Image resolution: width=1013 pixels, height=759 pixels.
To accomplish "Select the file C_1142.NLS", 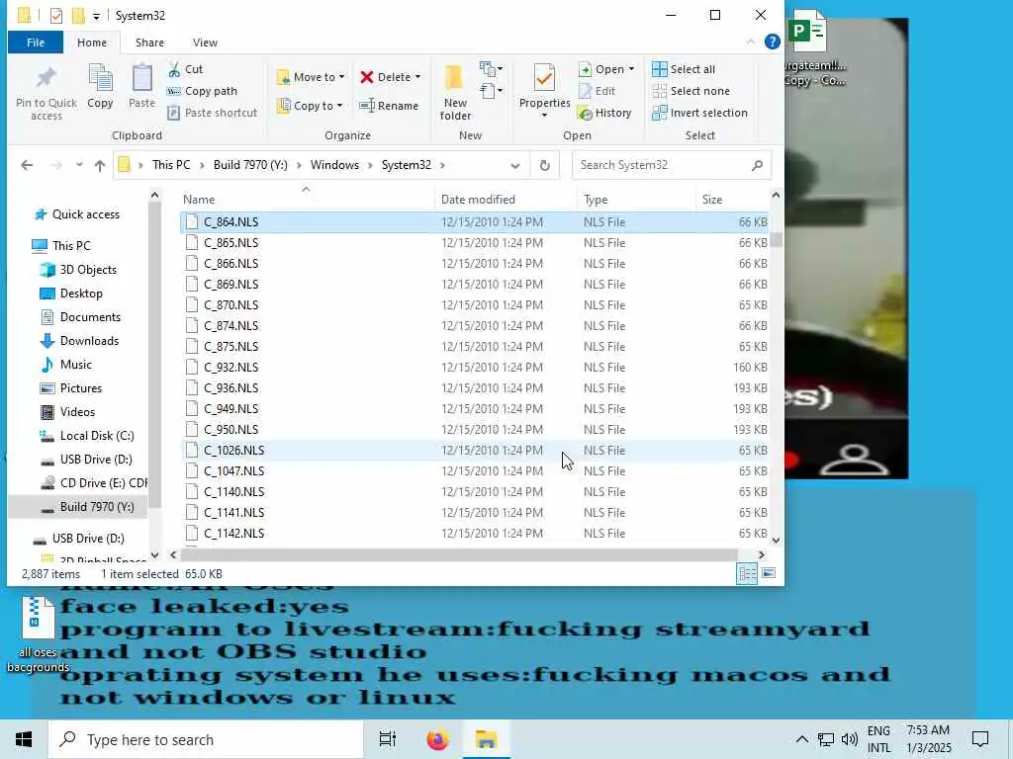I will 474,533.
